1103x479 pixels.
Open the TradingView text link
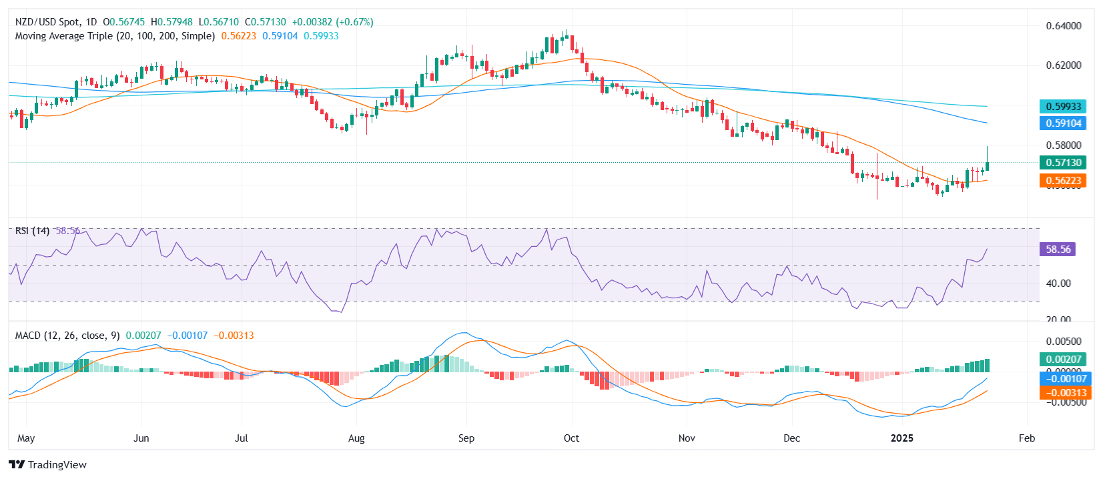pyautogui.click(x=57, y=464)
